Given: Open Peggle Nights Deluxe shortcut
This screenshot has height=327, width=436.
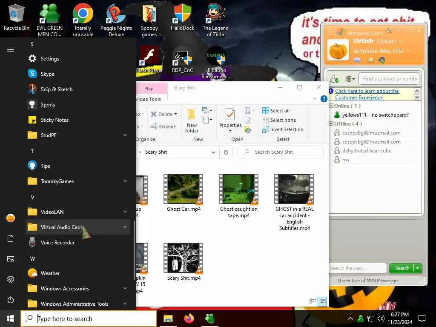Looking at the screenshot, I should tap(116, 20).
